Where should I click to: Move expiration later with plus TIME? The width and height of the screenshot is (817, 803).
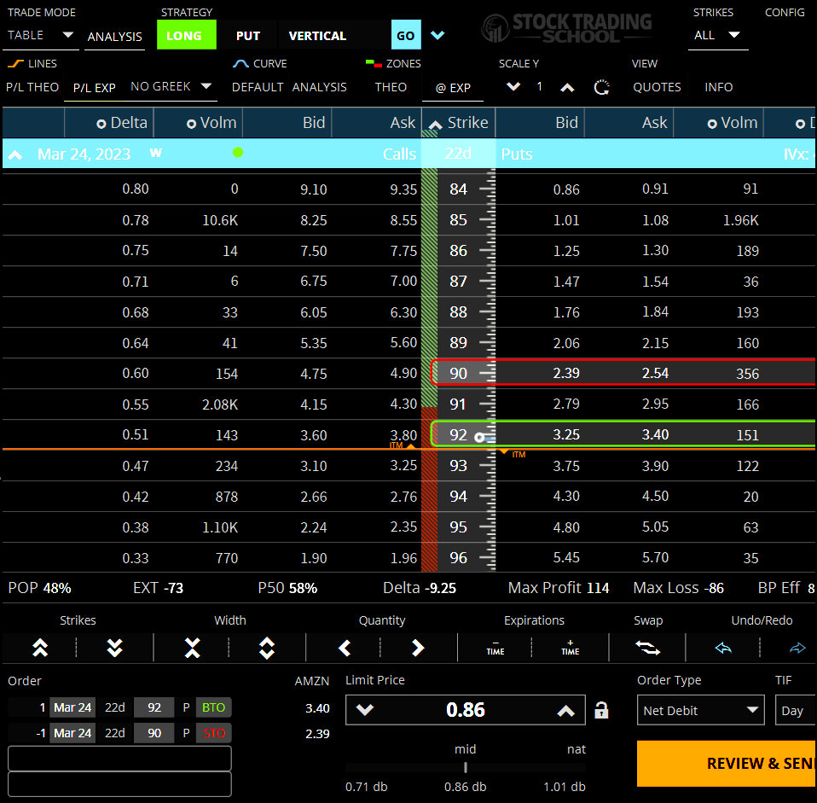(570, 648)
